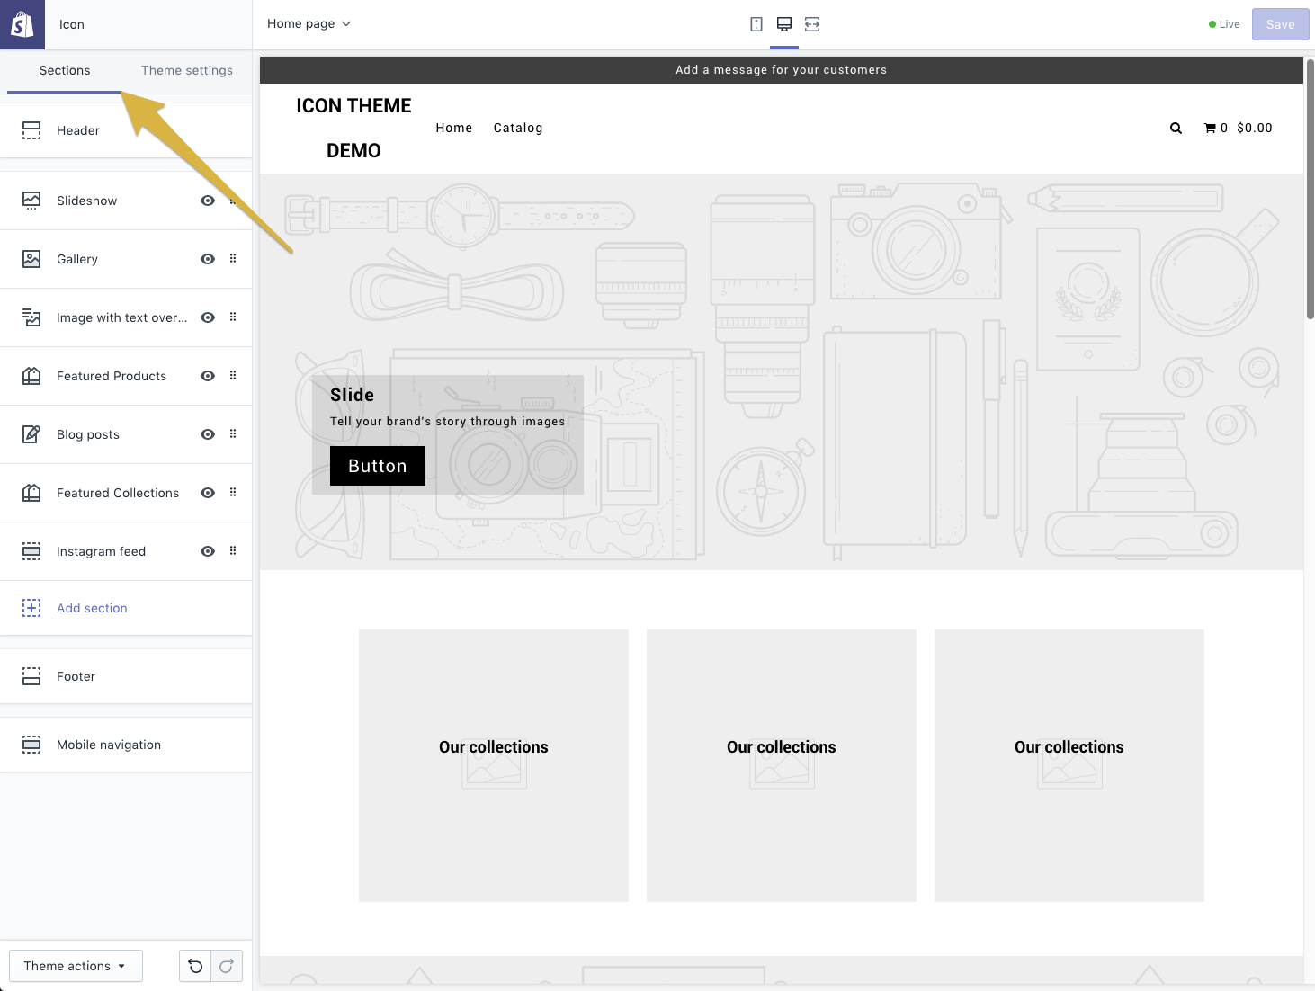The height and width of the screenshot is (991, 1315).
Task: Click the Shopify logo icon
Action: (22, 24)
